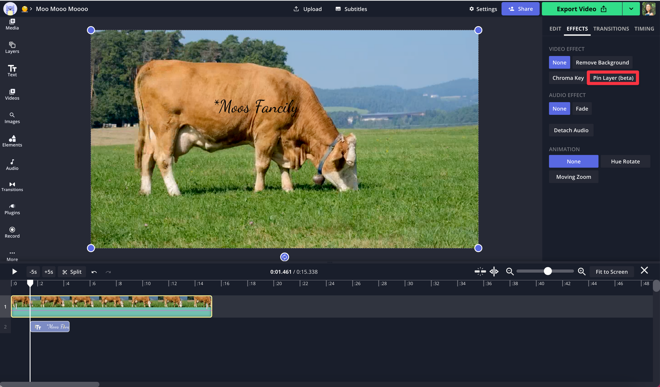The height and width of the screenshot is (387, 660).
Task: Click the undo arrow in the timeline toolbar
Action: [94, 272]
